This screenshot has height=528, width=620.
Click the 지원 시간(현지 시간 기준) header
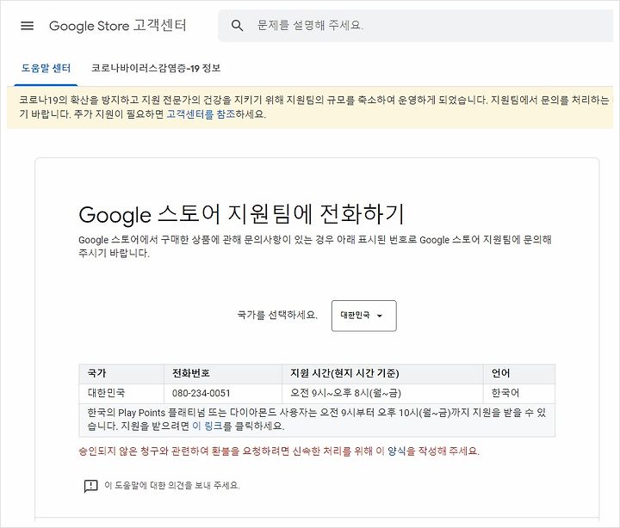point(382,373)
